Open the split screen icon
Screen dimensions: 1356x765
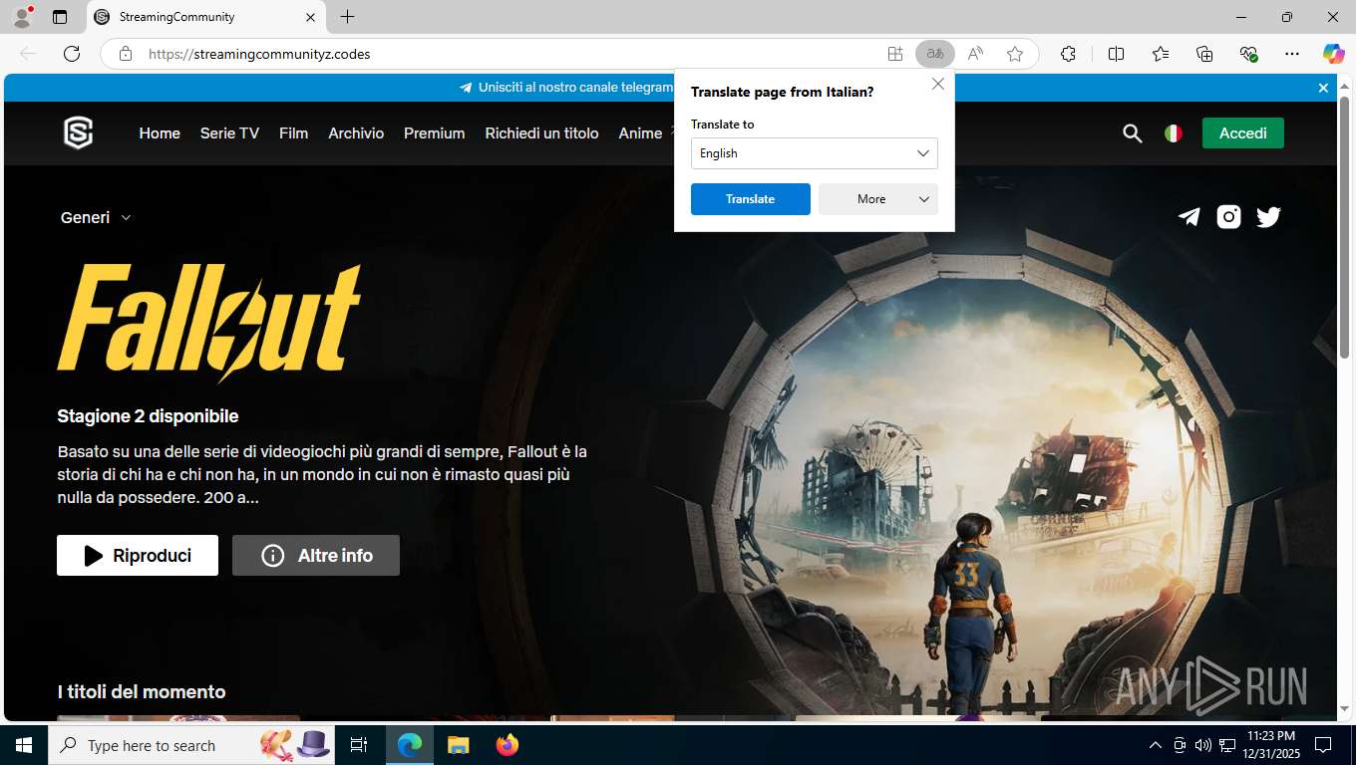pyautogui.click(x=1116, y=54)
